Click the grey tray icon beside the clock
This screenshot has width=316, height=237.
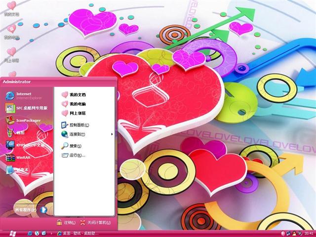pyautogui.click(x=300, y=234)
